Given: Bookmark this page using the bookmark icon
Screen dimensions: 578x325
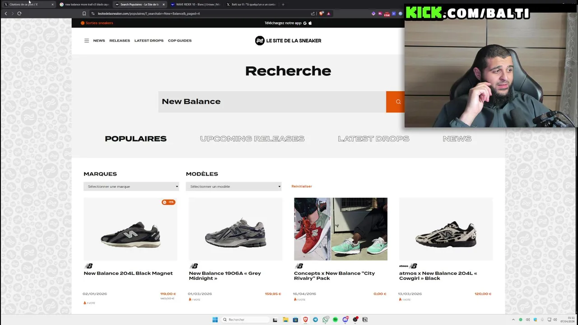Looking at the screenshot, I should pos(84,14).
